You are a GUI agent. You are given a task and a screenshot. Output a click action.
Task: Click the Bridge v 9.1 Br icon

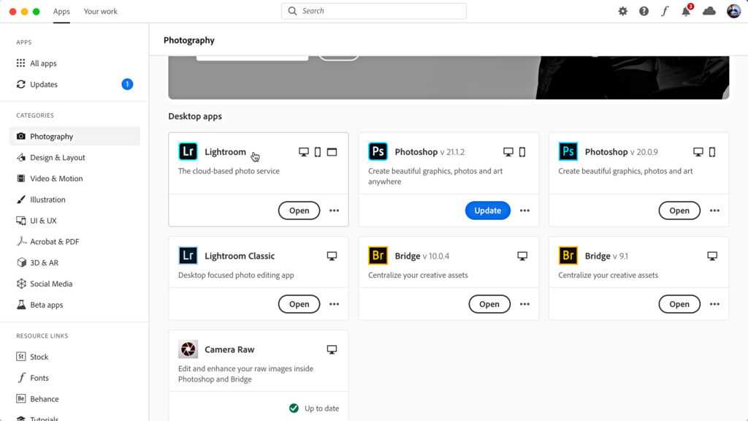point(568,255)
